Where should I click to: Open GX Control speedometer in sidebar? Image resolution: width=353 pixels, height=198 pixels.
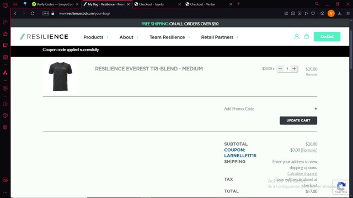(5, 22)
